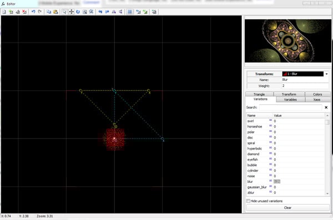The image size is (333, 220).
Task: Click the hyperbolic variation name
Action: coord(254,149)
